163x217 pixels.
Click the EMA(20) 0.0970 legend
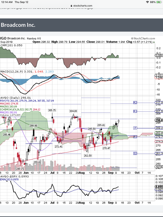(x=9, y=179)
